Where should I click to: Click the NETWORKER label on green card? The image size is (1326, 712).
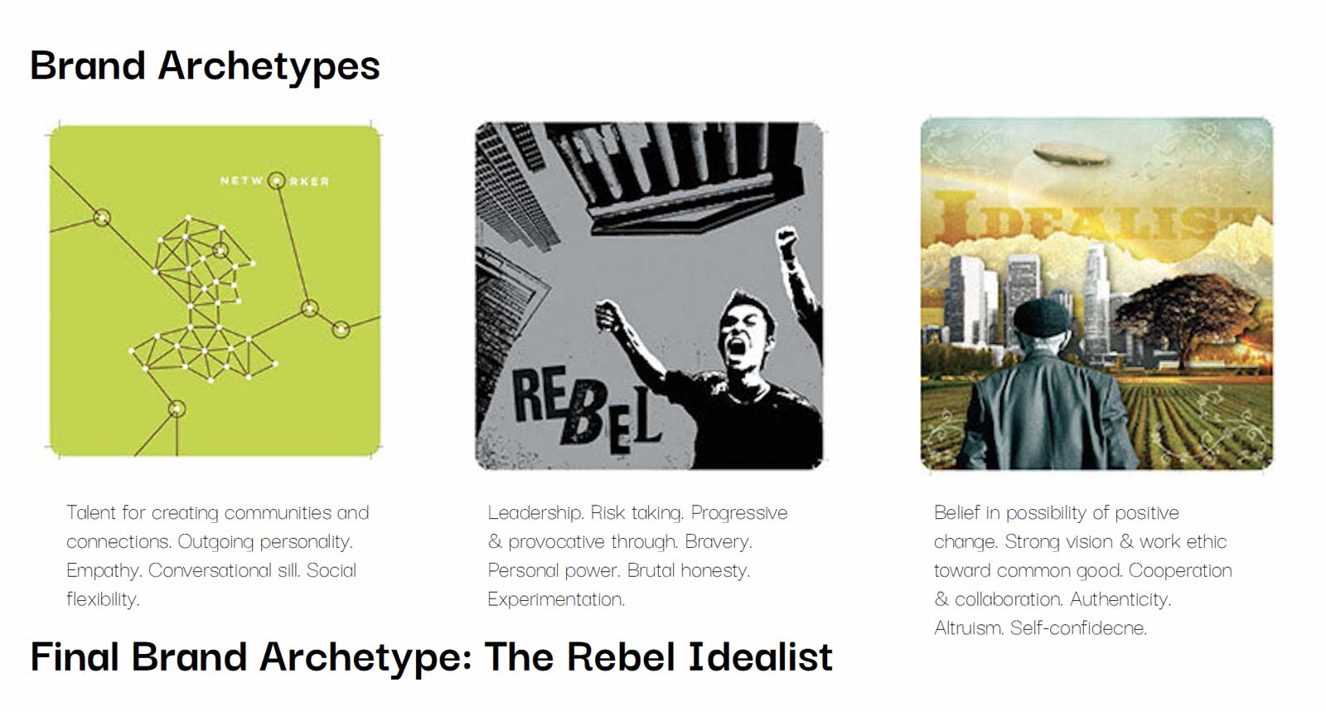[274, 181]
